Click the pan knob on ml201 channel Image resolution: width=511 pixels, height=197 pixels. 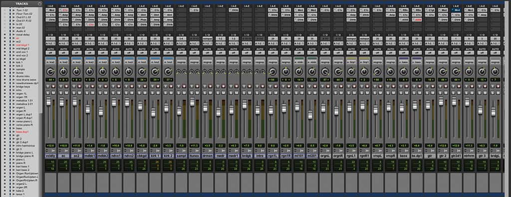pos(312,71)
